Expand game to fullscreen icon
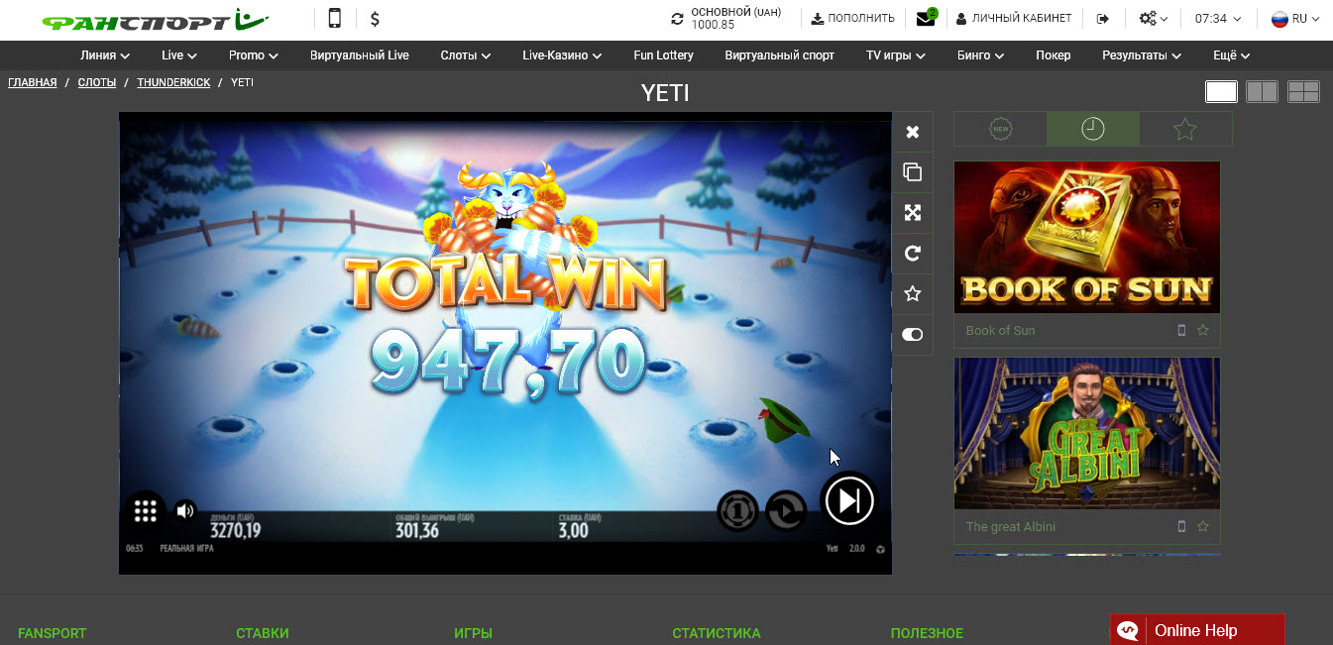The width and height of the screenshot is (1333, 645). pos(913,213)
